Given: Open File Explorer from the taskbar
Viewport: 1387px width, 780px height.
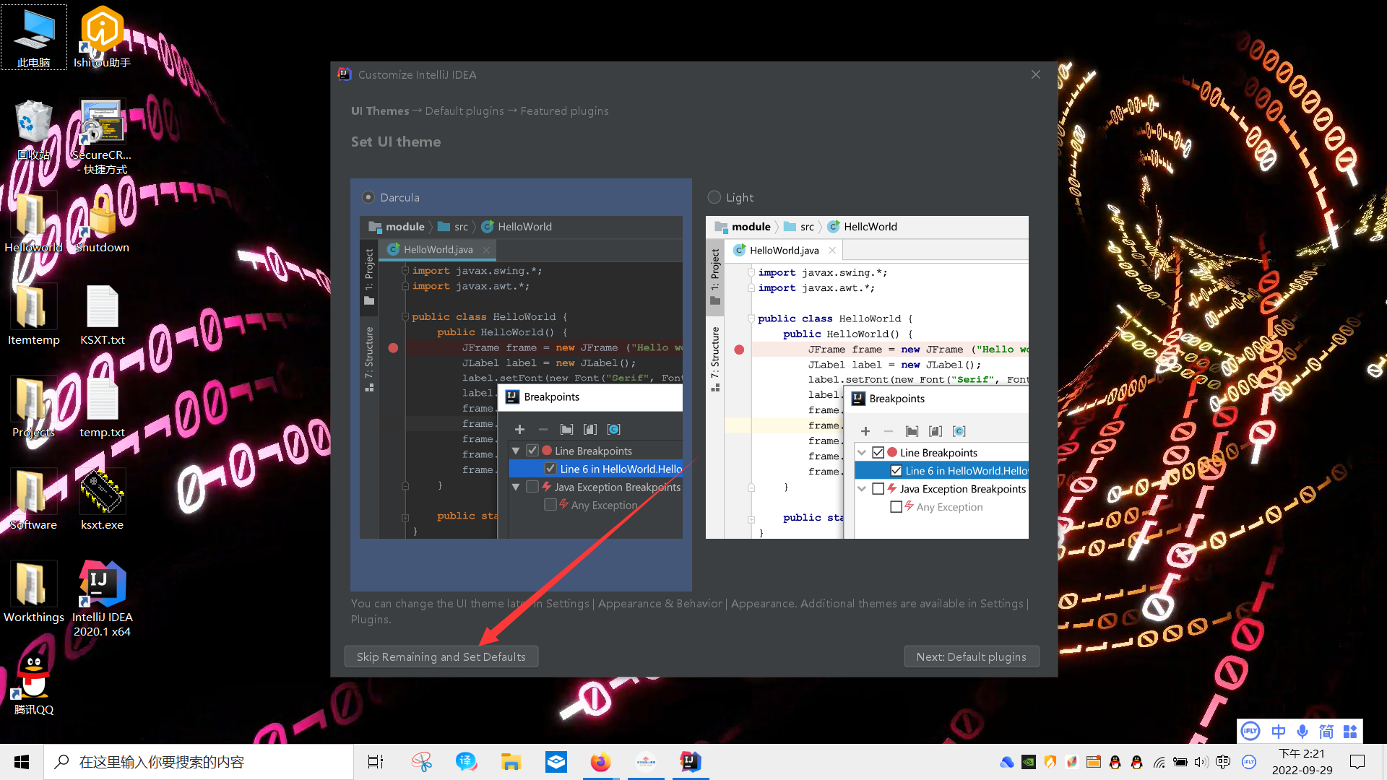Looking at the screenshot, I should point(511,762).
